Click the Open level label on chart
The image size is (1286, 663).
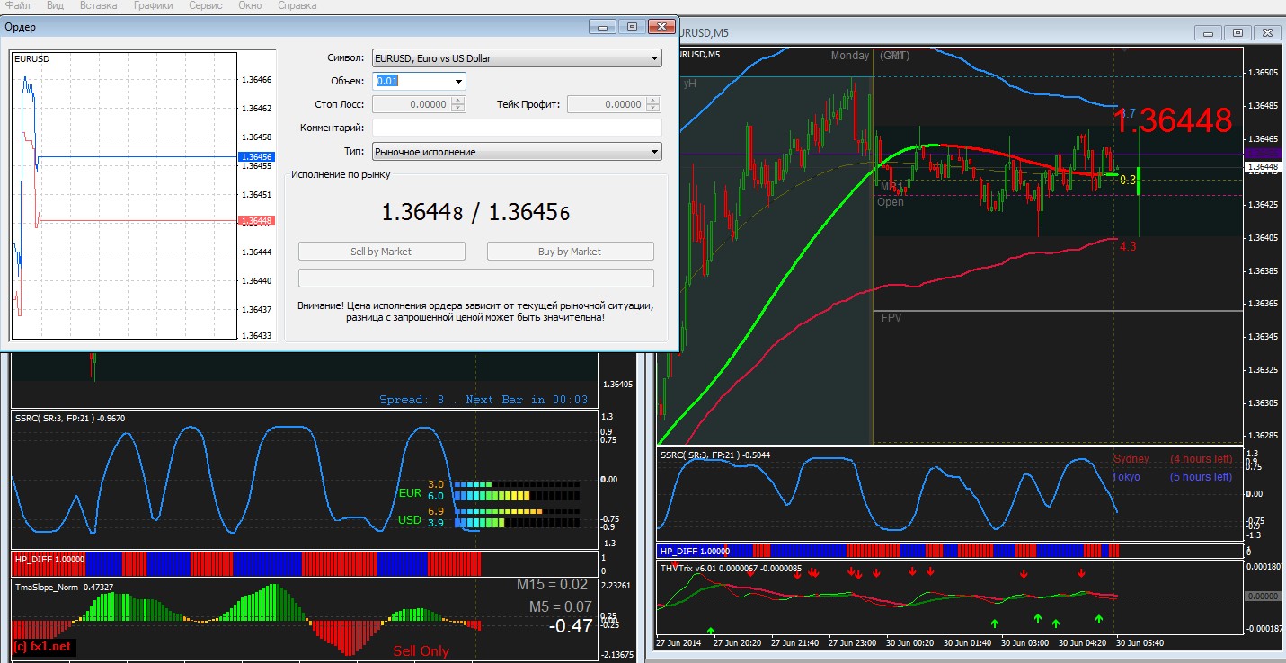point(891,202)
